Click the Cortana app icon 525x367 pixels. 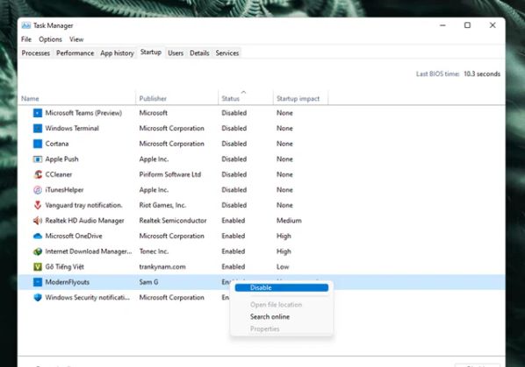(x=38, y=144)
